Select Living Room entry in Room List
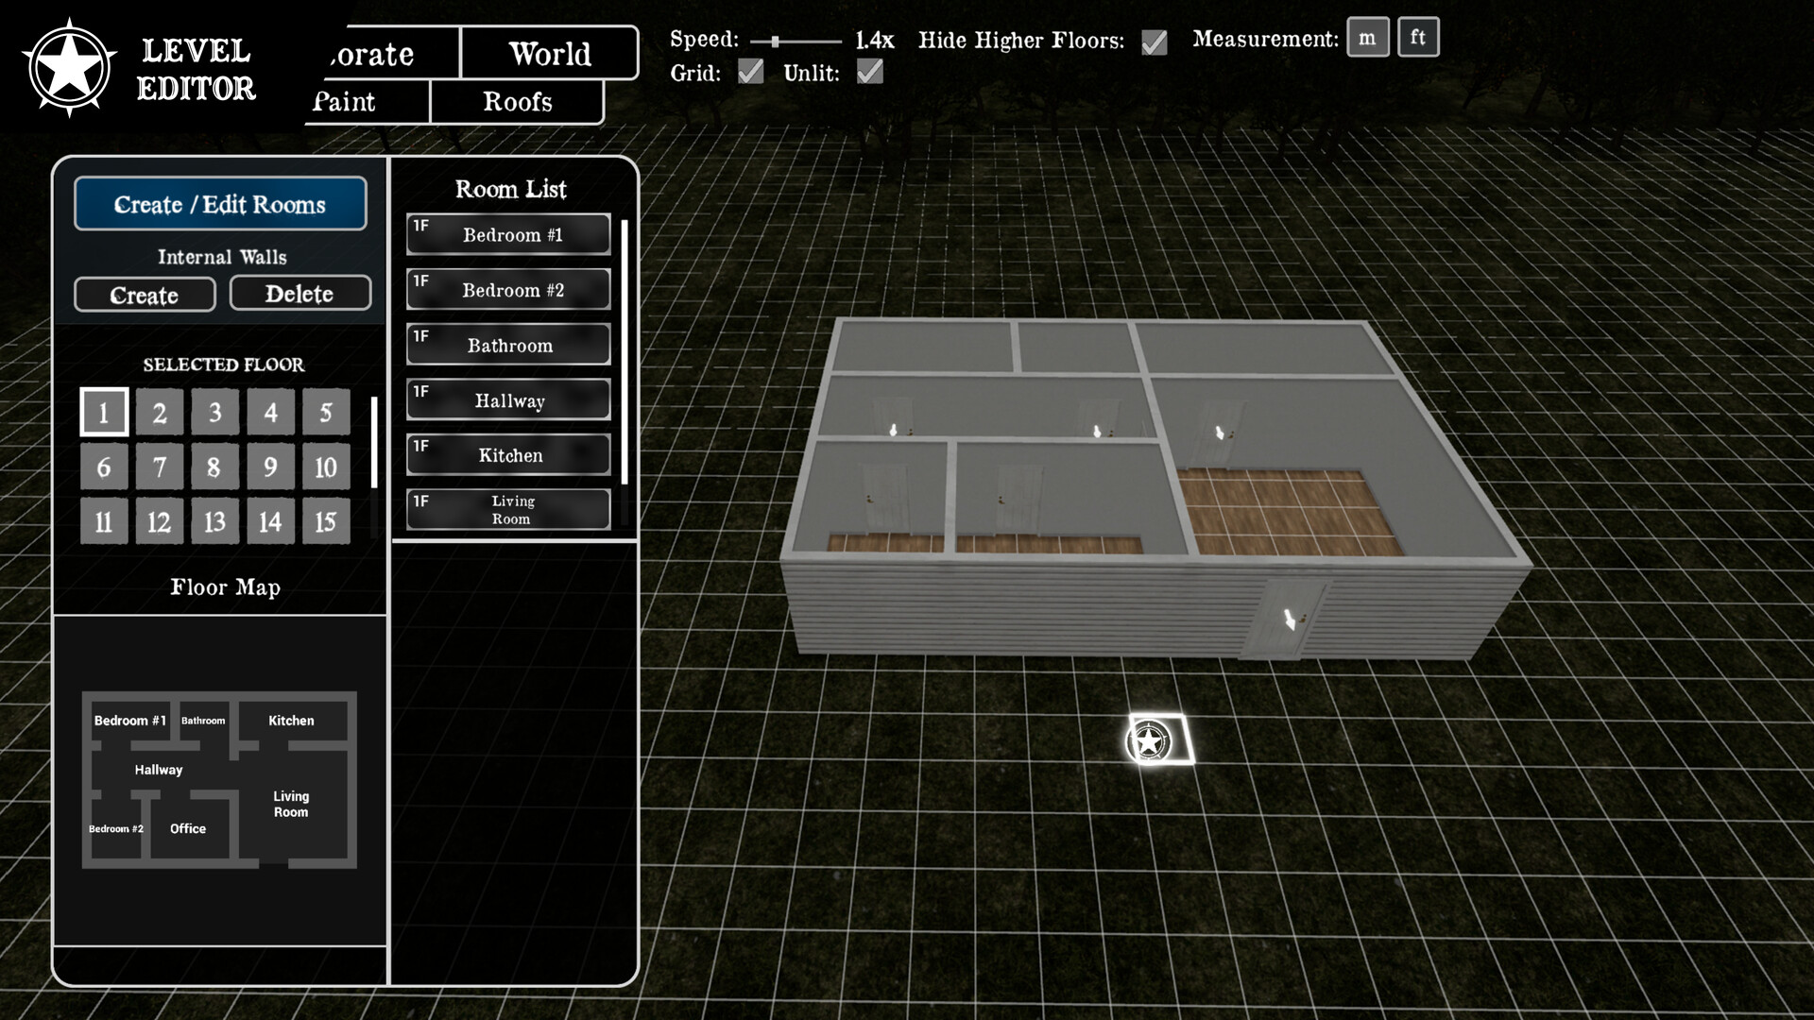 coord(509,510)
